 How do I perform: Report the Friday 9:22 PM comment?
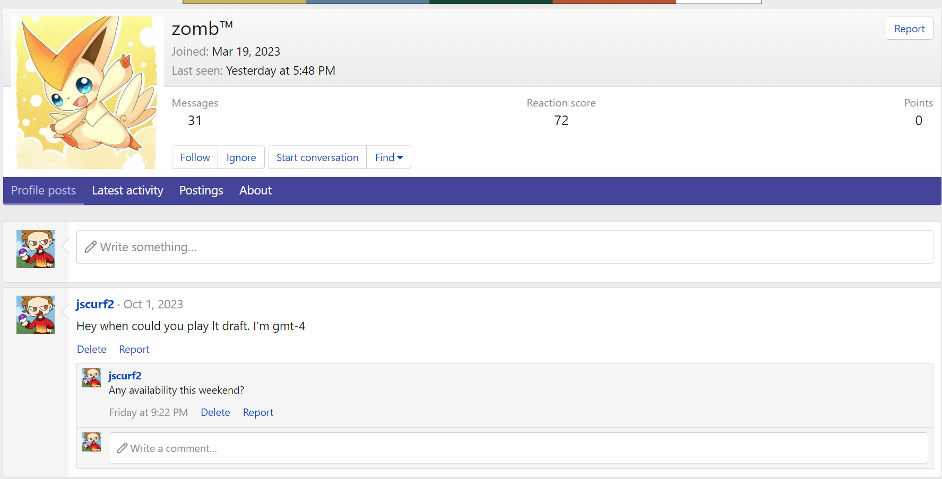tap(258, 412)
